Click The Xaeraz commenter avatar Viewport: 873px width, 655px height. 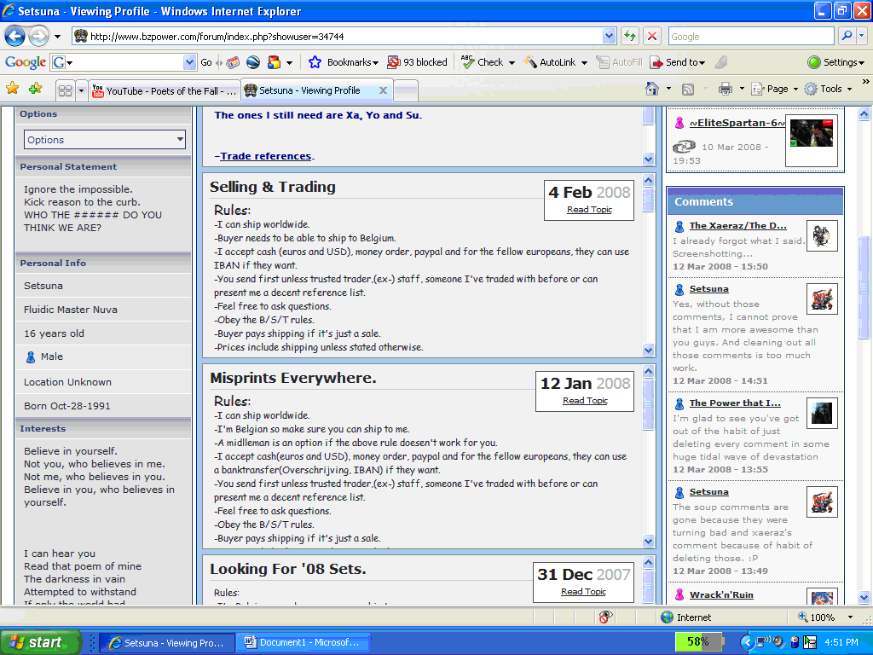coord(822,236)
